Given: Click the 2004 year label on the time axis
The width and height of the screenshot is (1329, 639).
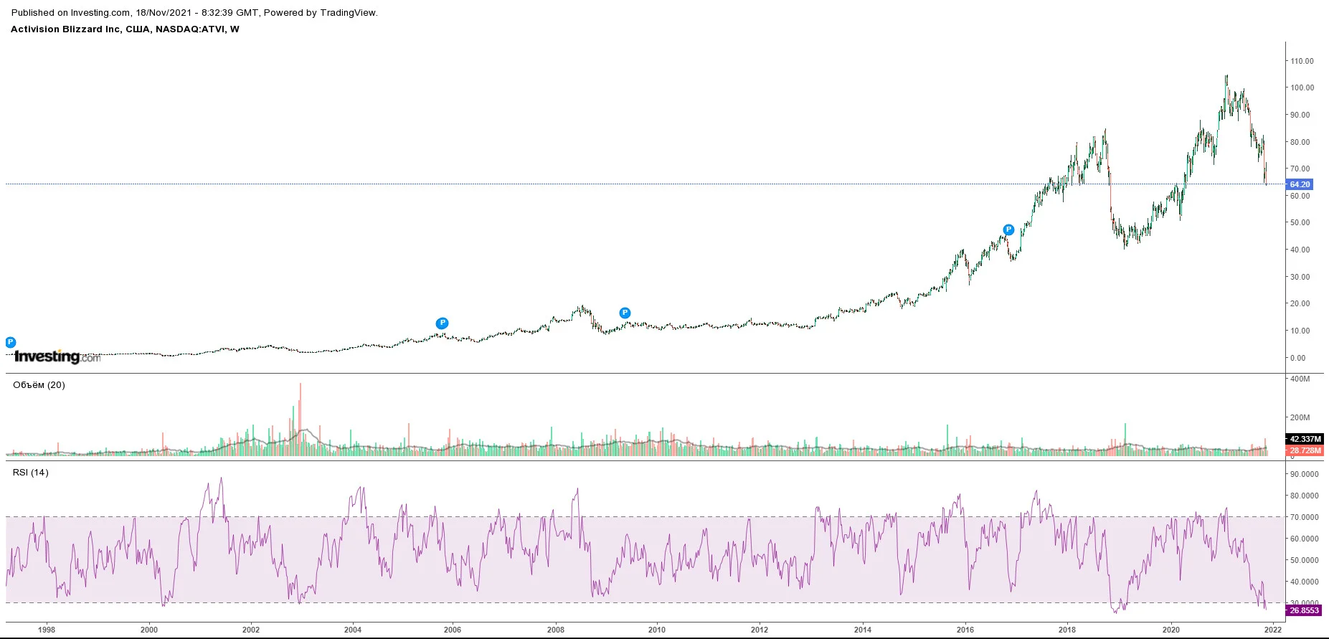Looking at the screenshot, I should click(353, 630).
